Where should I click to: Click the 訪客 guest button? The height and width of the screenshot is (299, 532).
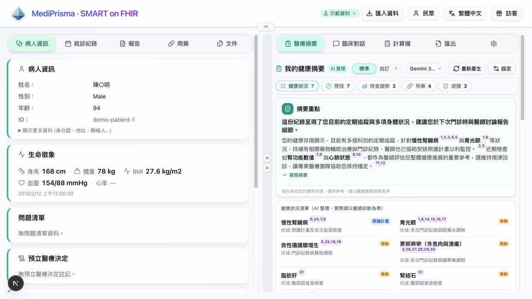(506, 13)
